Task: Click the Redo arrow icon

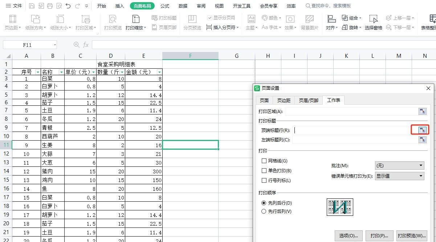Action: point(77,6)
